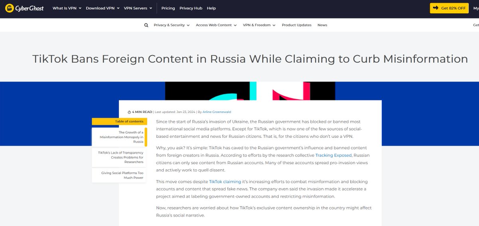This screenshot has width=479, height=226.
Task: Expand the Access Web Content category menu
Action: click(x=216, y=25)
